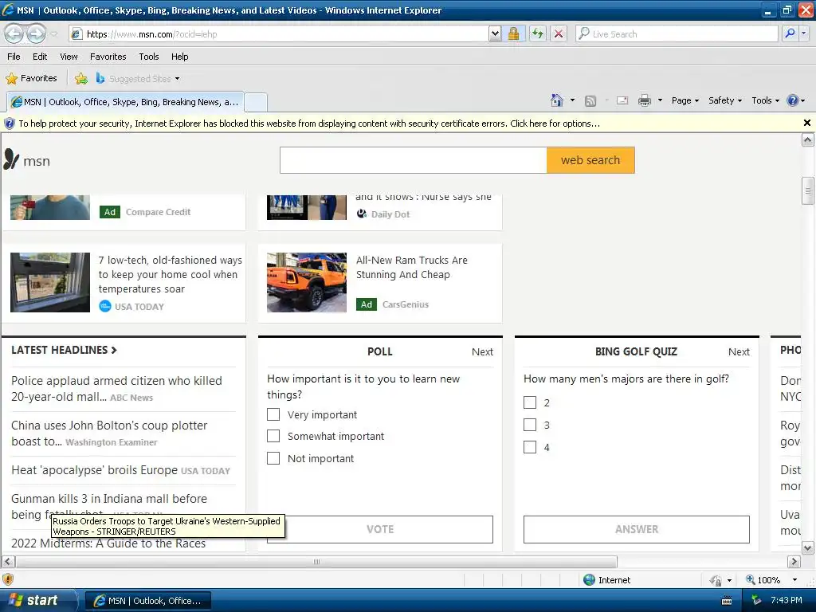This screenshot has height=612, width=816.
Task: Click Next in the POLL card
Action: click(x=482, y=351)
